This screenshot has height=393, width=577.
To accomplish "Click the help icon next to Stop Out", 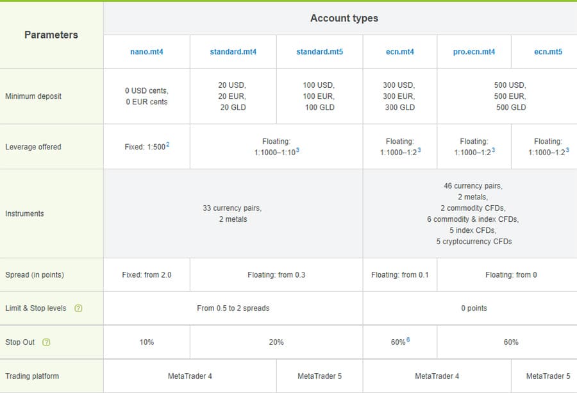I will click(46, 342).
